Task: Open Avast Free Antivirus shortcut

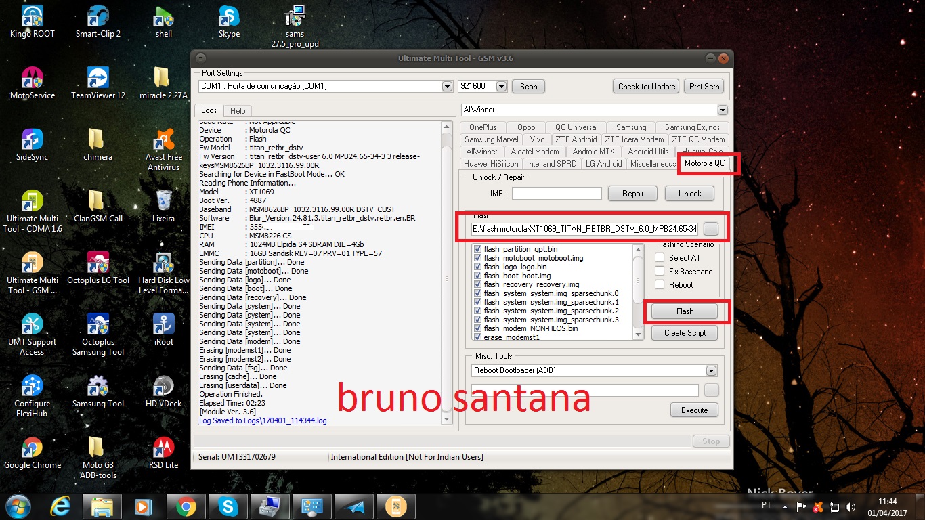Action: click(163, 150)
